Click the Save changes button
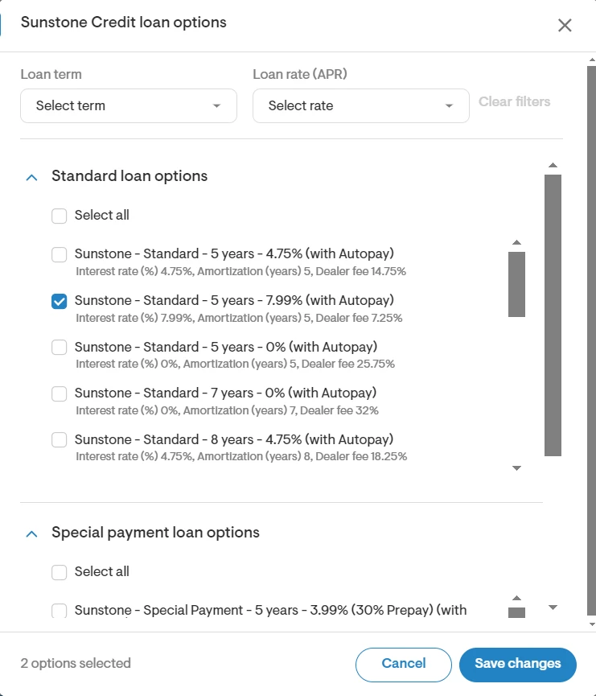596x696 pixels. coord(517,665)
